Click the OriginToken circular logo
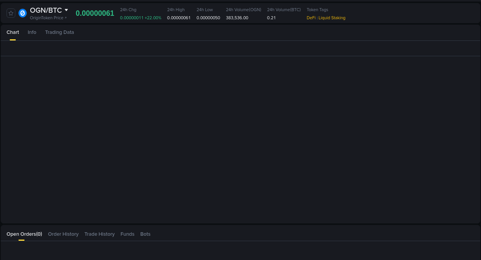This screenshot has height=260, width=481. click(x=22, y=13)
